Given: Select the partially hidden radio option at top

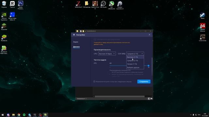Looking at the screenshot, I should pyautogui.click(x=95, y=39).
